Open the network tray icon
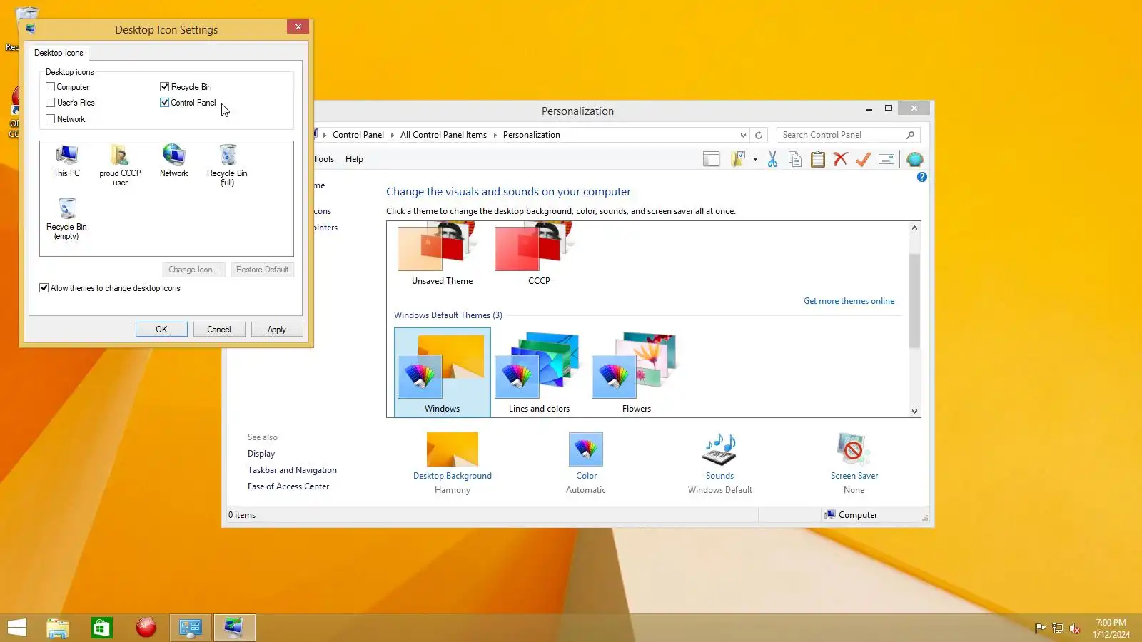Viewport: 1142px width, 642px height. [x=1057, y=628]
